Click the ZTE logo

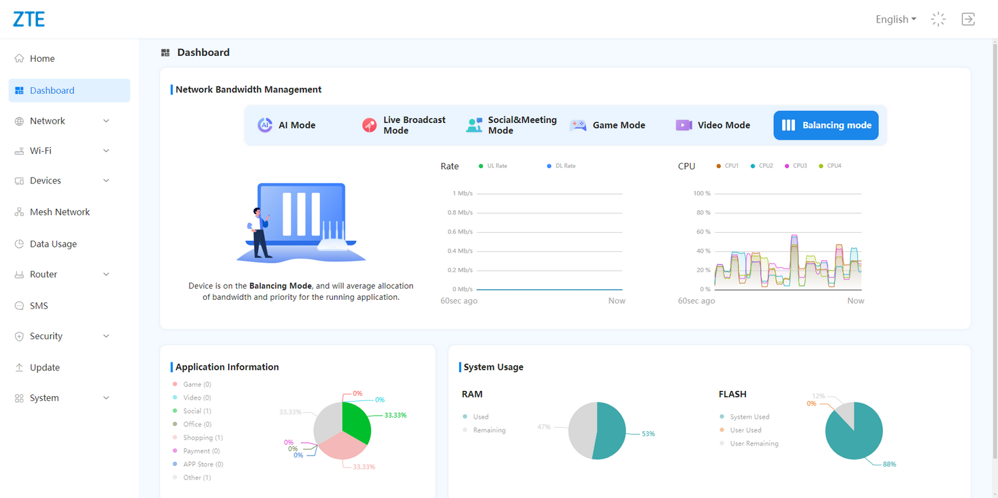[29, 19]
